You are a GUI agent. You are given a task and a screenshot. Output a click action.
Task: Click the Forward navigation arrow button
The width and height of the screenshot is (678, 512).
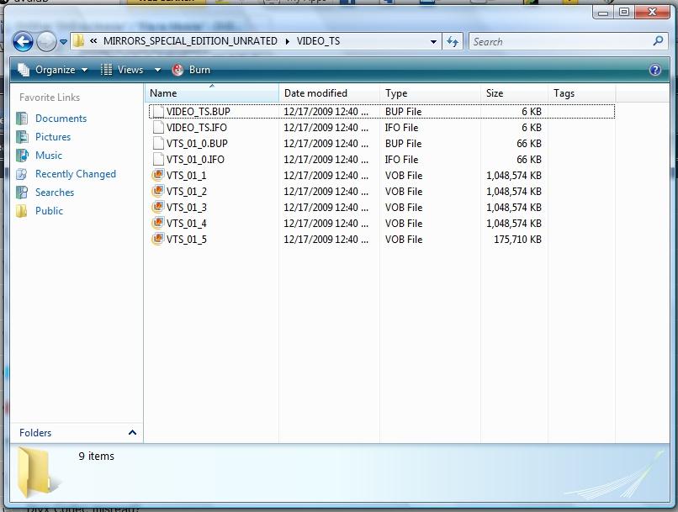46,41
